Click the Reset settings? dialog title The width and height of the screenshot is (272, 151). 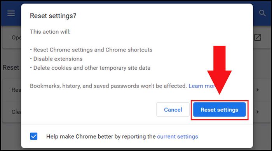53,16
